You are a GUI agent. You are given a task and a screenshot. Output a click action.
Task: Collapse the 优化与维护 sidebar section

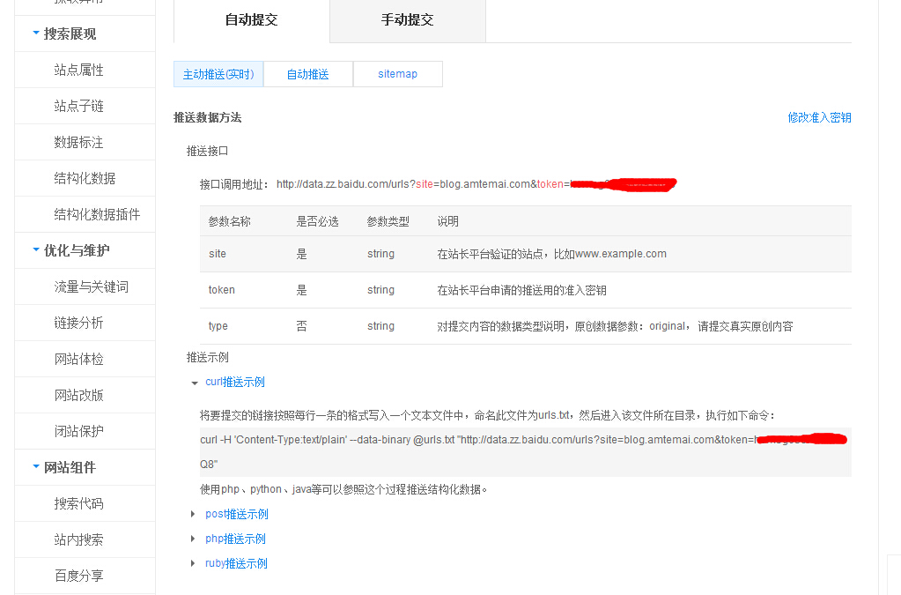(36, 250)
